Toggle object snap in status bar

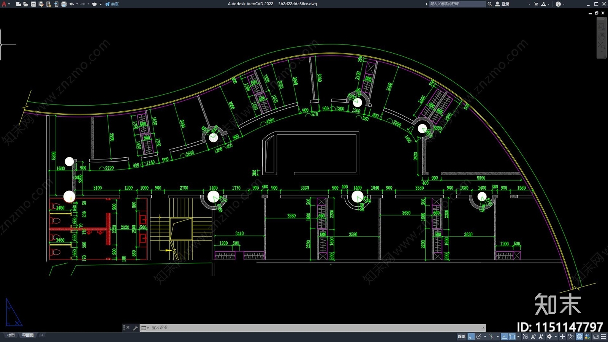(x=512, y=337)
